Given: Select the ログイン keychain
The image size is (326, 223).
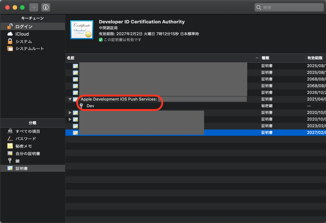Looking at the screenshot, I should point(33,27).
